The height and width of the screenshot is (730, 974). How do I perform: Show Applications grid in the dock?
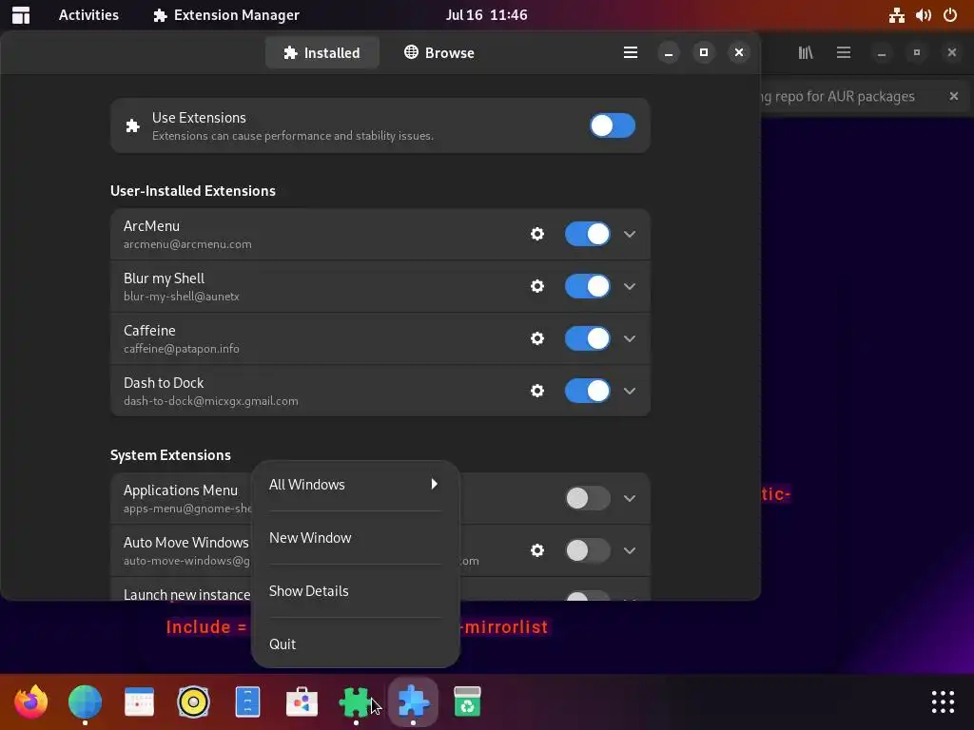(943, 702)
